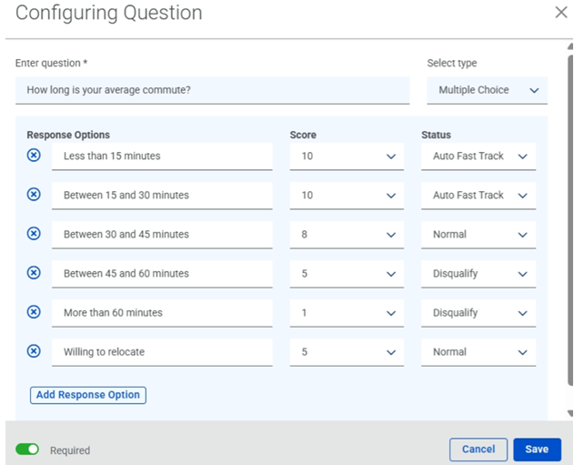Remove the 'Between 15 and 30 minutes' option
Image resolution: width=574 pixels, height=465 pixels.
click(34, 195)
